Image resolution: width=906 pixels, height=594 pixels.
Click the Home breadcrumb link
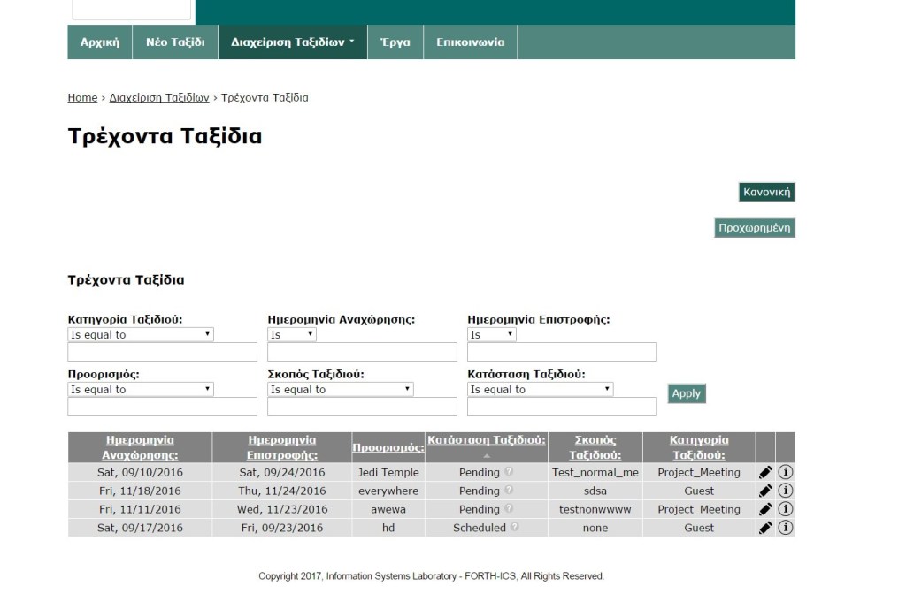[82, 98]
